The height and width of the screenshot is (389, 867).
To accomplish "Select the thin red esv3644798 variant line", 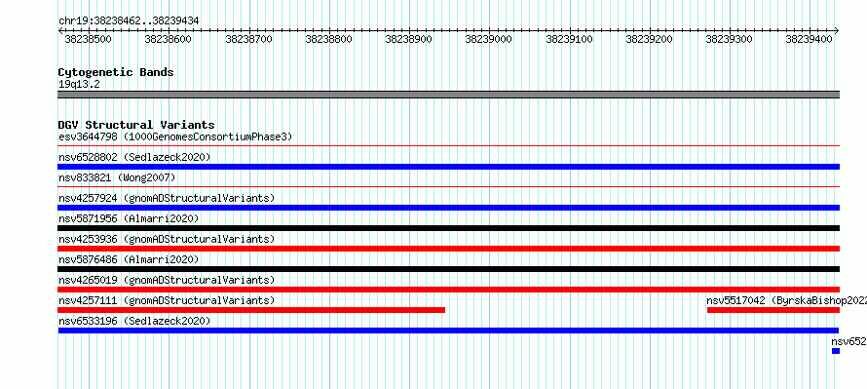I will tap(448, 146).
